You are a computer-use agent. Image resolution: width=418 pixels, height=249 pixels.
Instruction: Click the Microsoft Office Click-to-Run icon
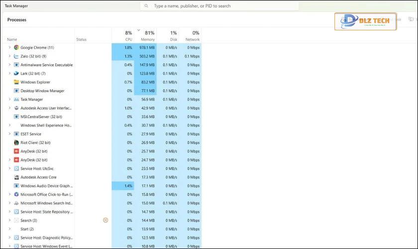tap(16, 195)
